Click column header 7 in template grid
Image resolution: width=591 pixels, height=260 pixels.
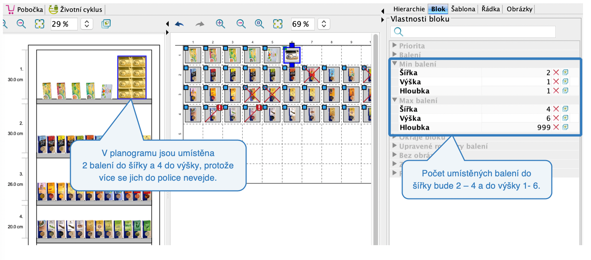[x=312, y=42]
